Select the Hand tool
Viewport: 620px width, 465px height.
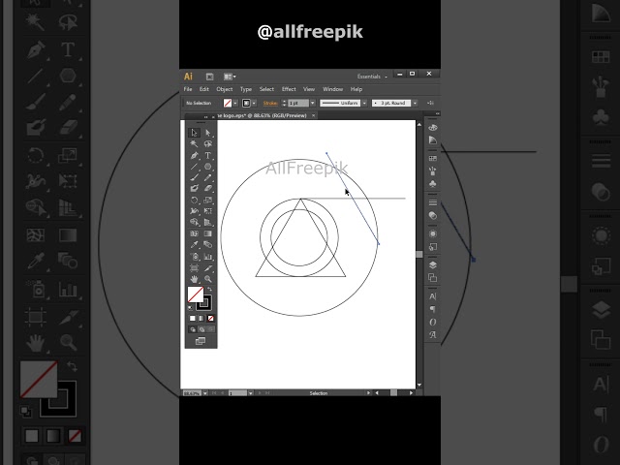[194, 279]
